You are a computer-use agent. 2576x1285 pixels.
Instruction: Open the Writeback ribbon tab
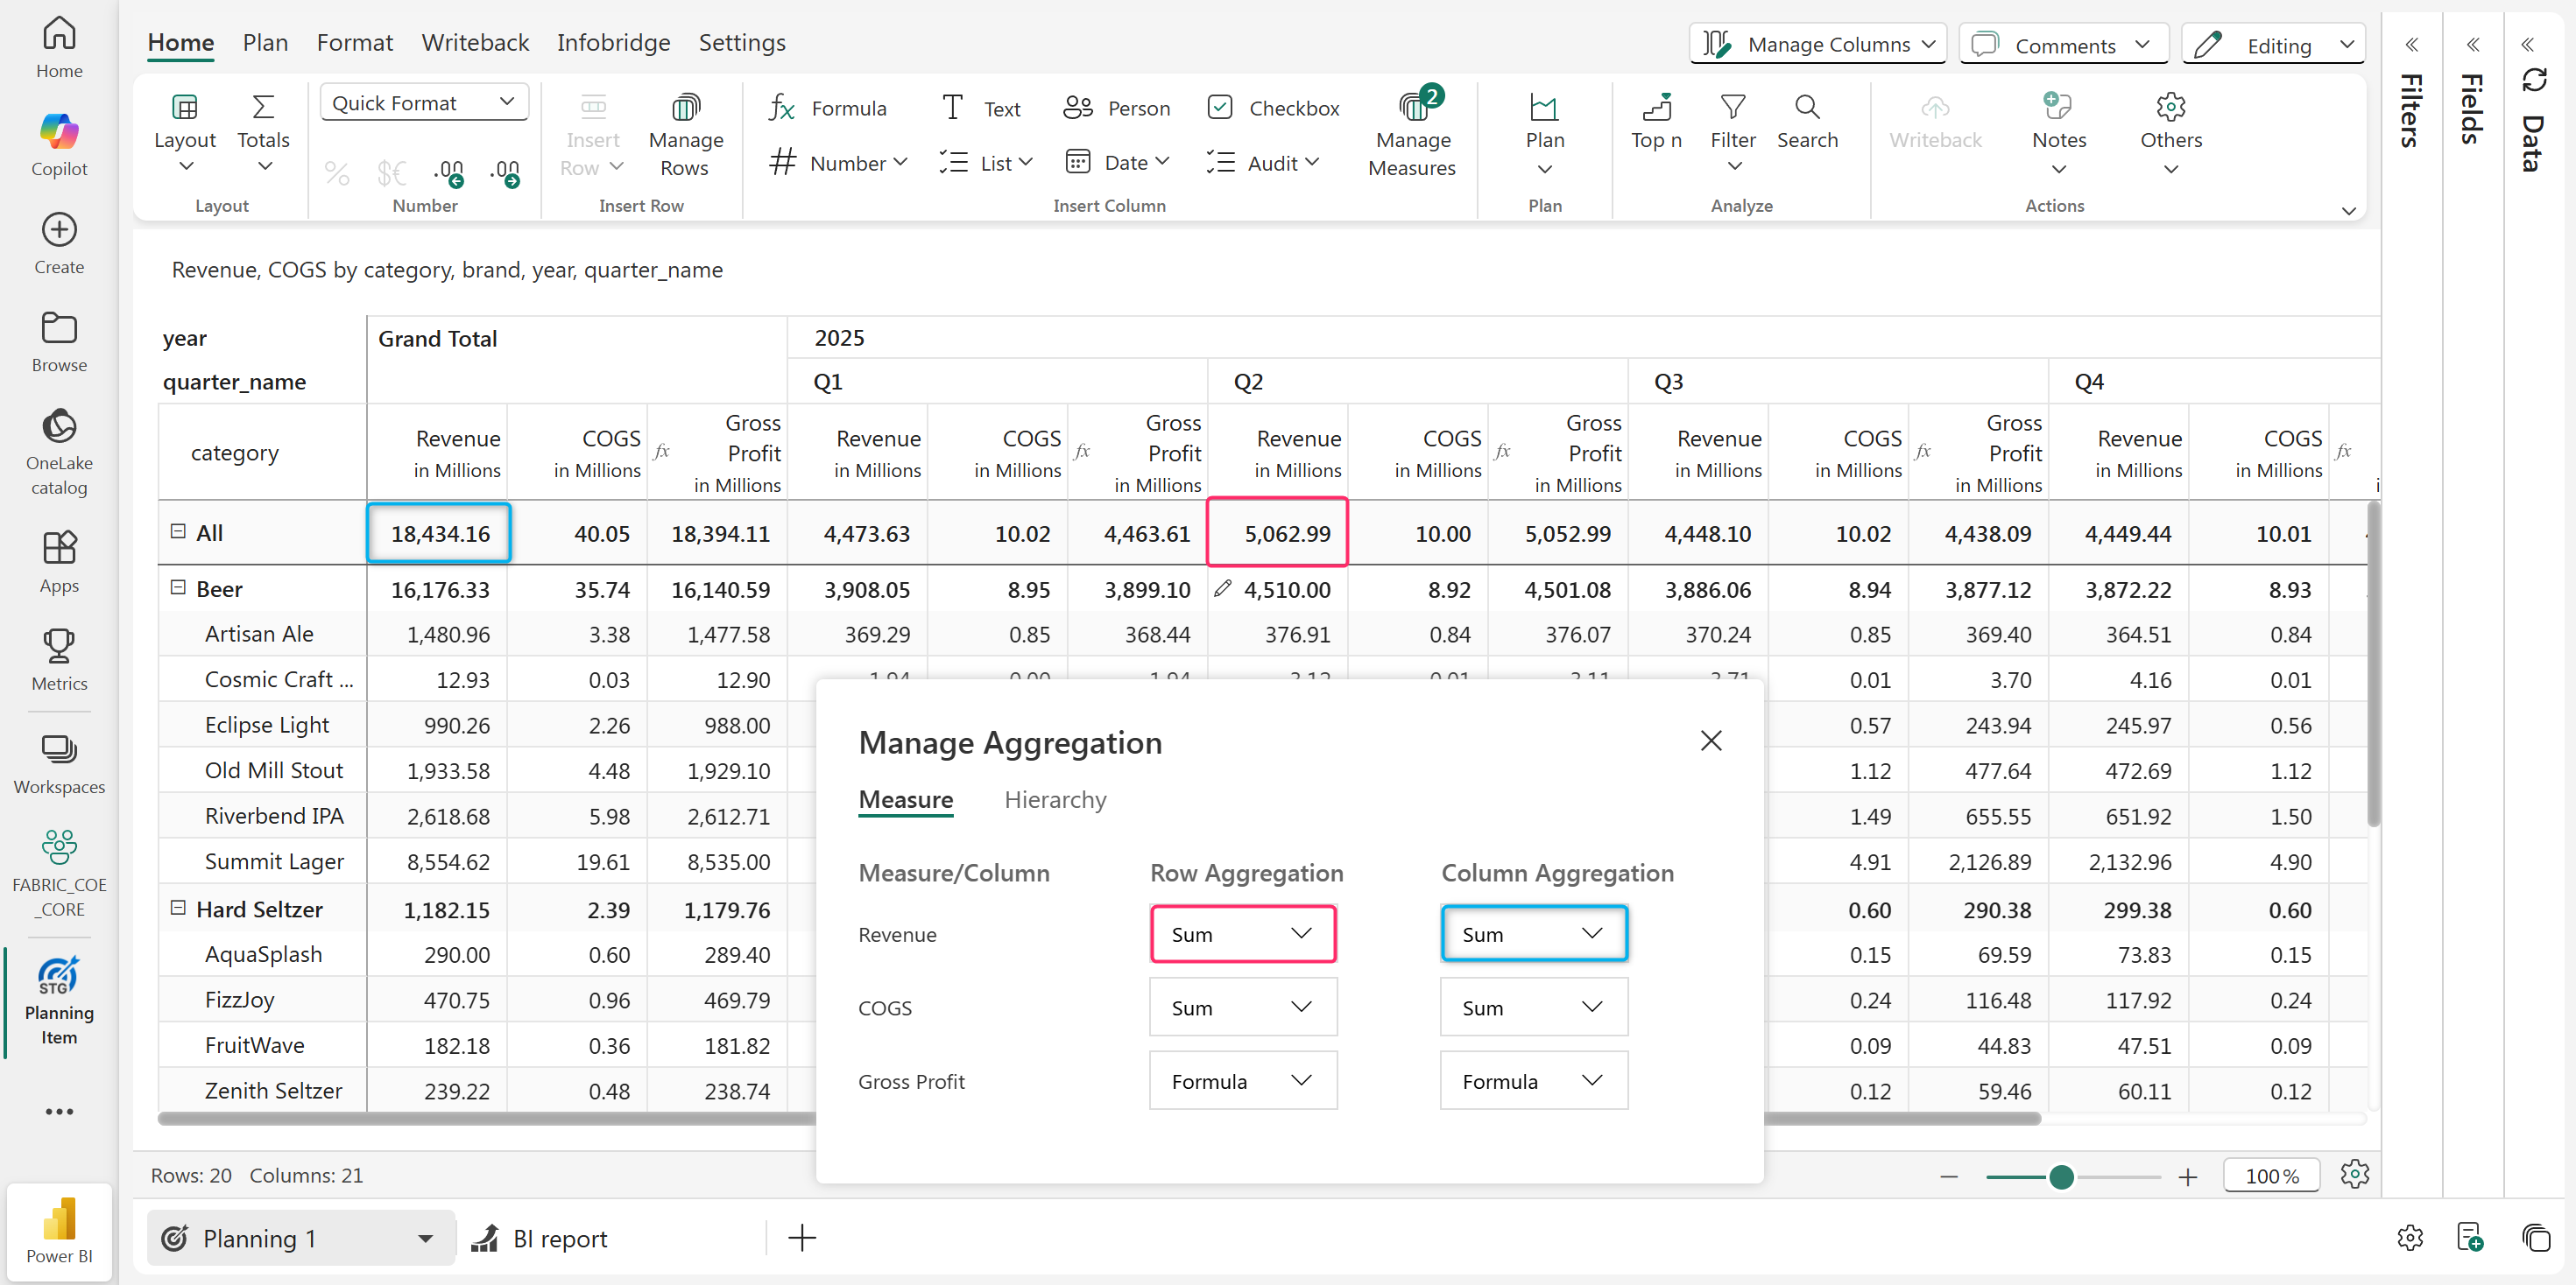pos(474,42)
